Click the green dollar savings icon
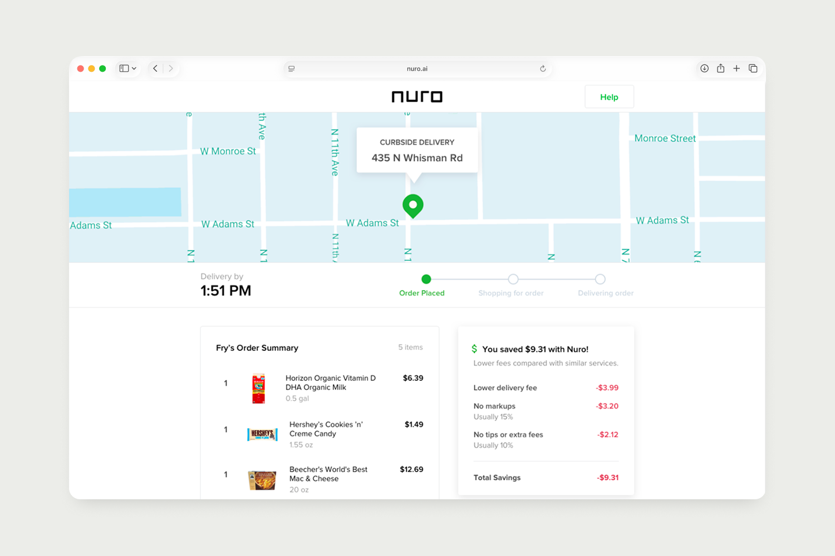835x556 pixels. (x=474, y=349)
